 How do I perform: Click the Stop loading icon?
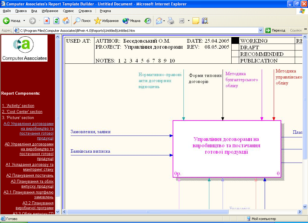(x=47, y=21)
